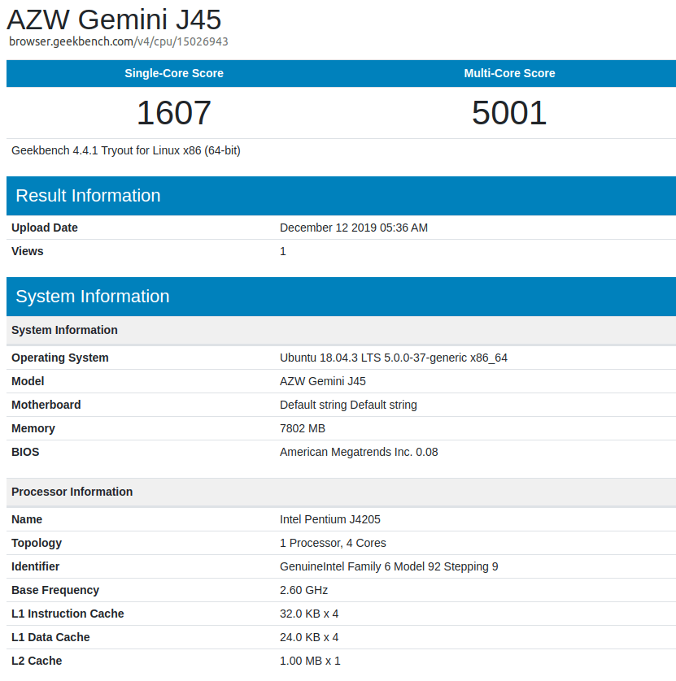Viewport: 676px width, 681px height.
Task: Click the BIOS label
Action: pyautogui.click(x=25, y=452)
